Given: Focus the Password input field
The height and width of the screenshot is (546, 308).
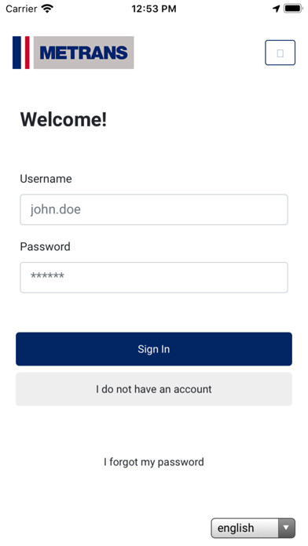Looking at the screenshot, I should click(x=154, y=278).
